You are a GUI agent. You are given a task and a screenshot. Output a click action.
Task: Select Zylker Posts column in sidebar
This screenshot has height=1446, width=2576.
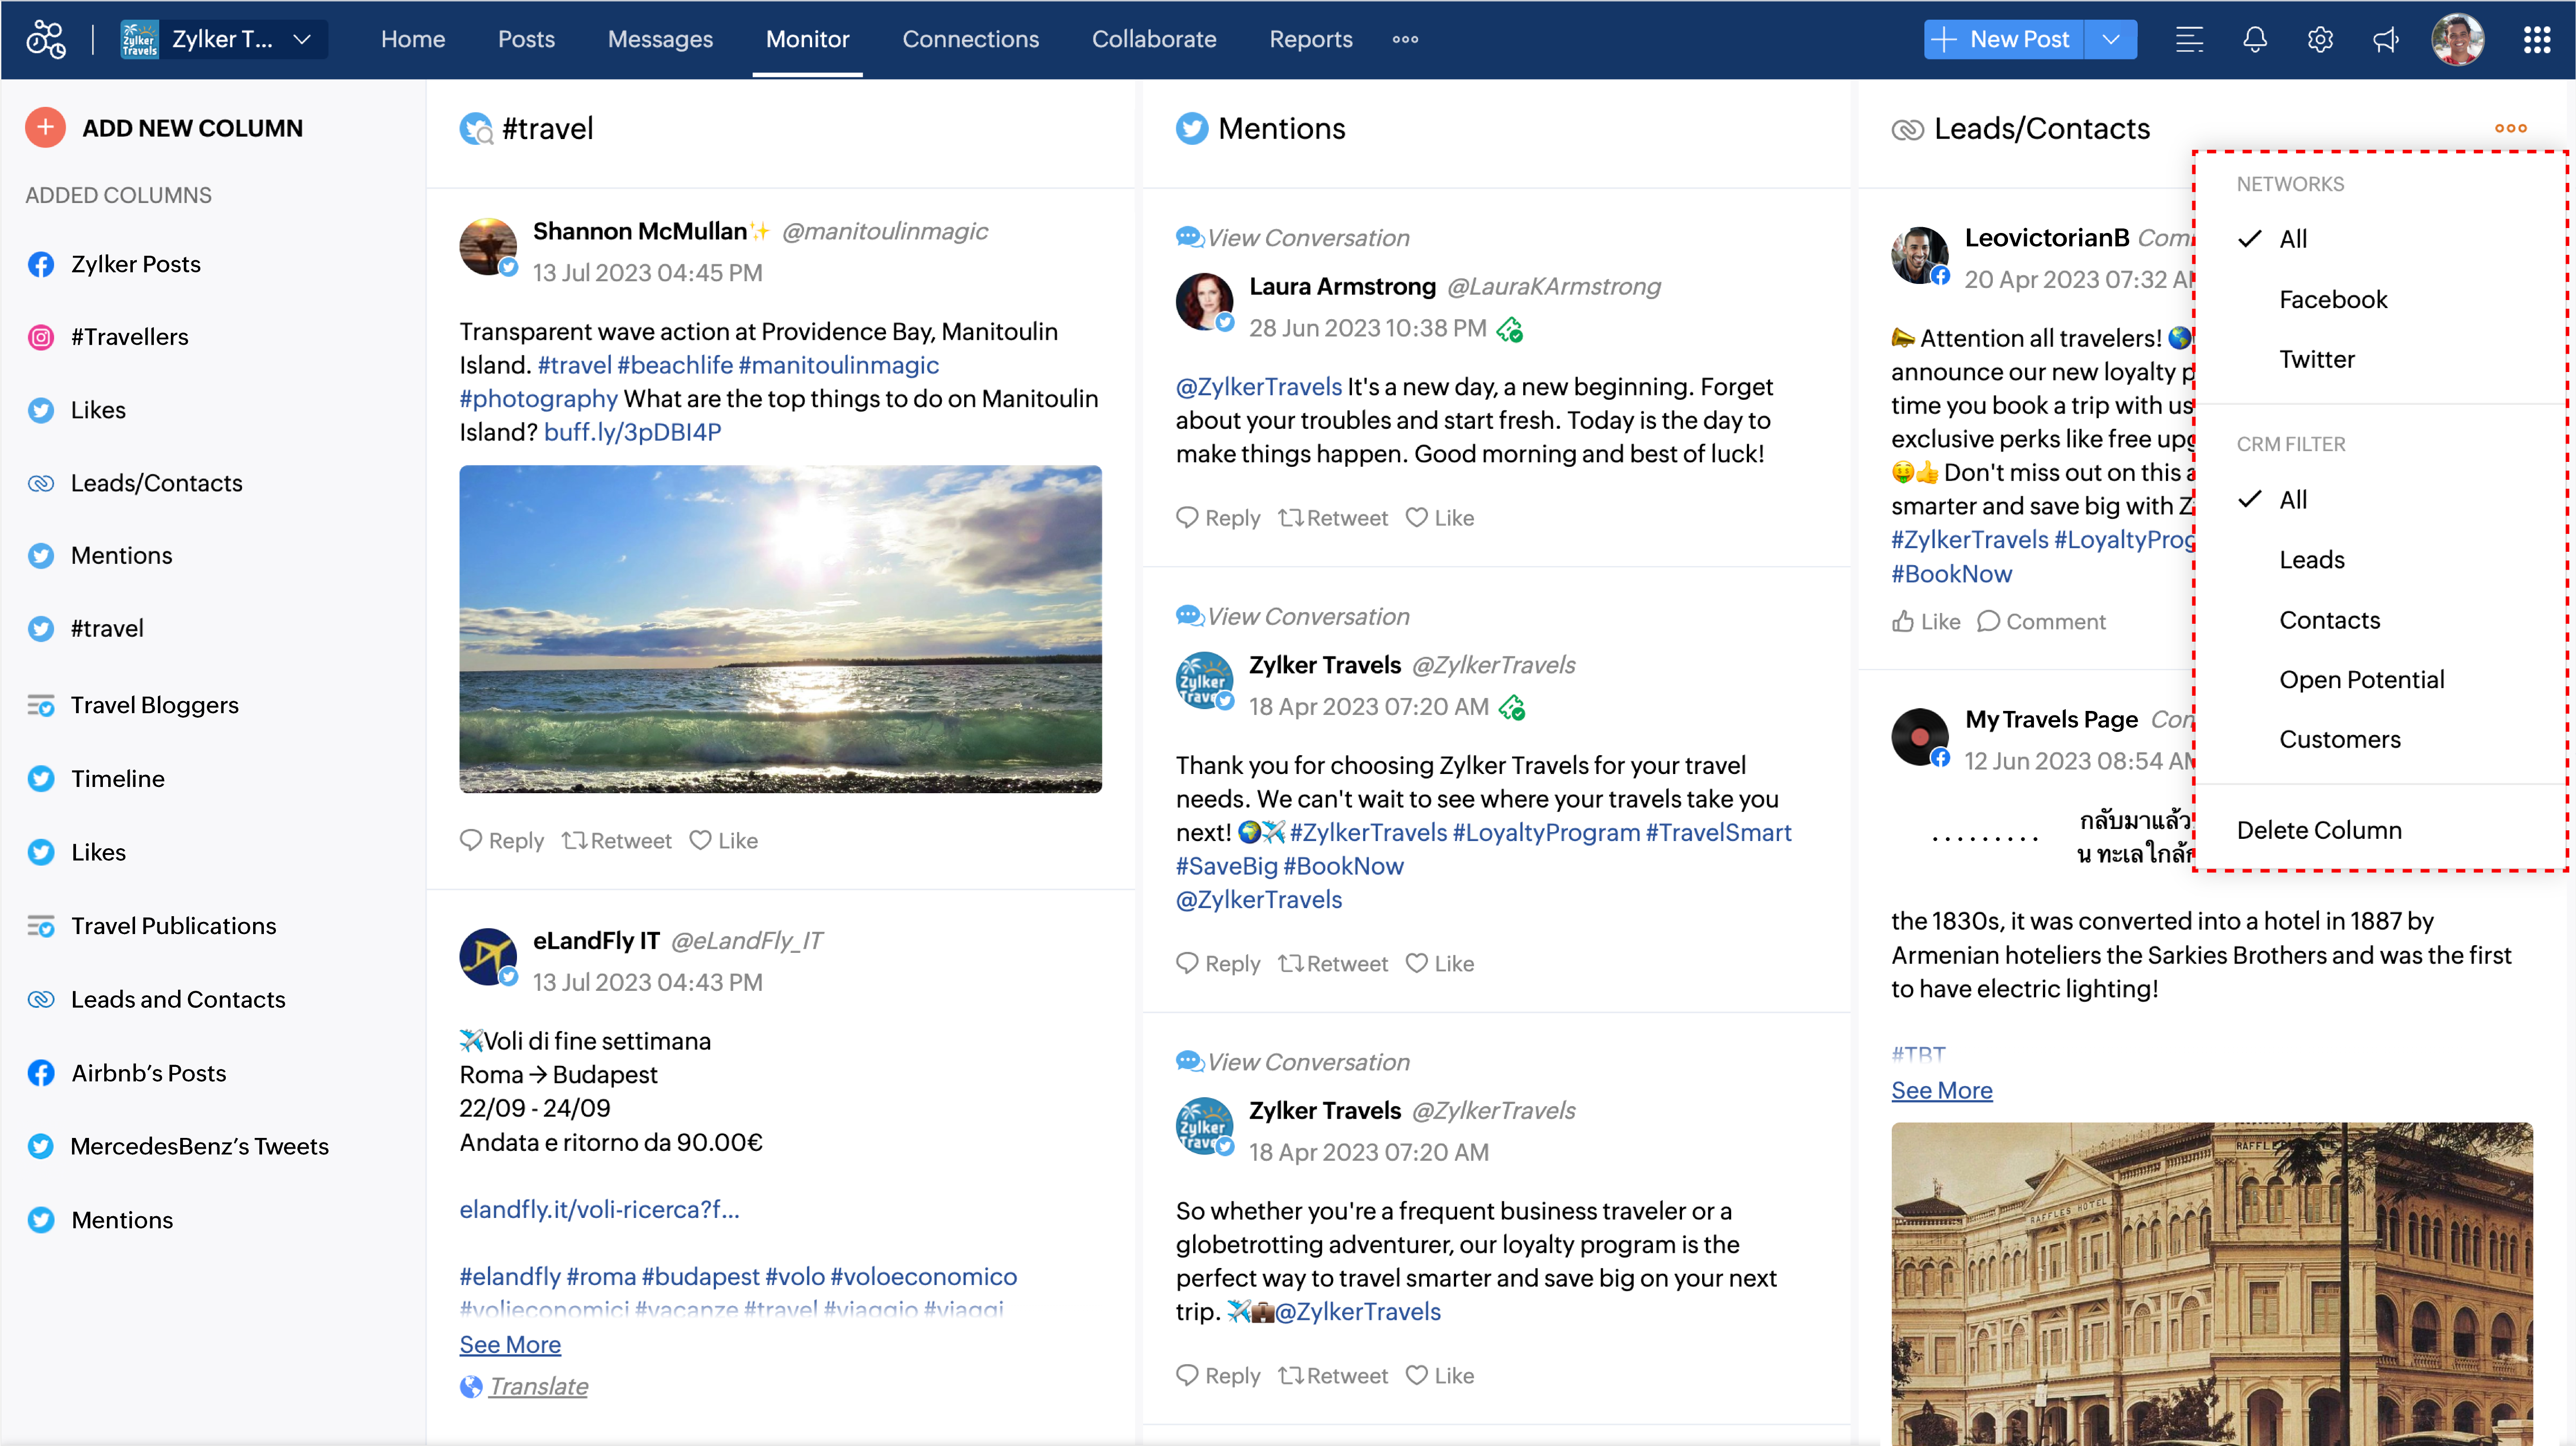point(136,264)
